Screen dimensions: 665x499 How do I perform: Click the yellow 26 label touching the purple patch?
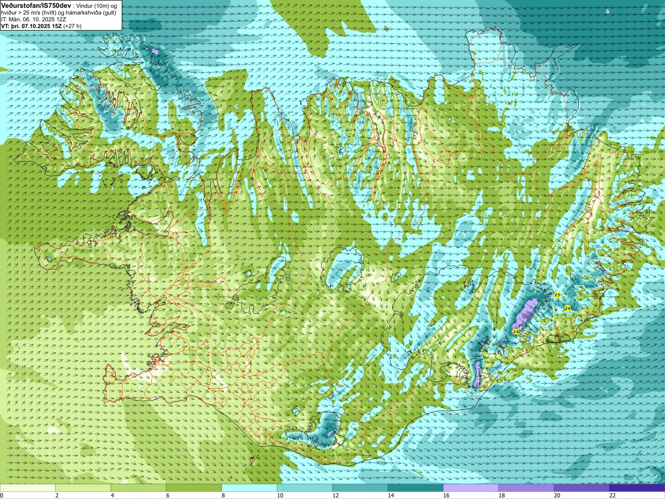click(x=516, y=331)
